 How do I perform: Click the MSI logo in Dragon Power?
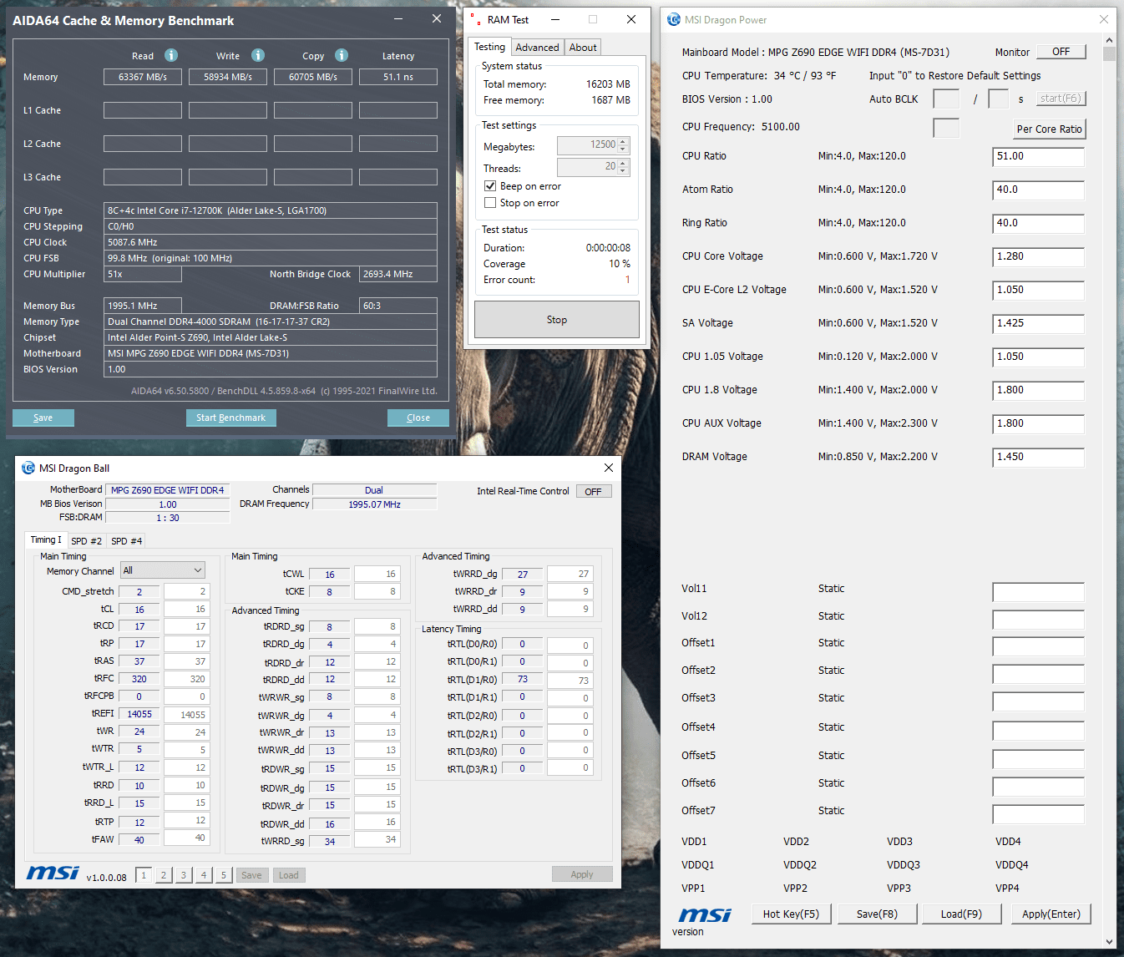[705, 914]
